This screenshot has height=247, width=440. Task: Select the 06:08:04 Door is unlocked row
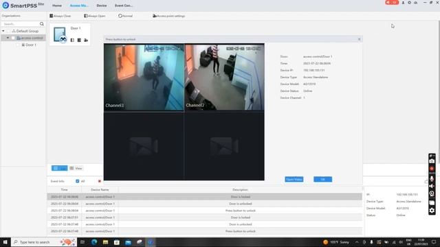click(205, 204)
